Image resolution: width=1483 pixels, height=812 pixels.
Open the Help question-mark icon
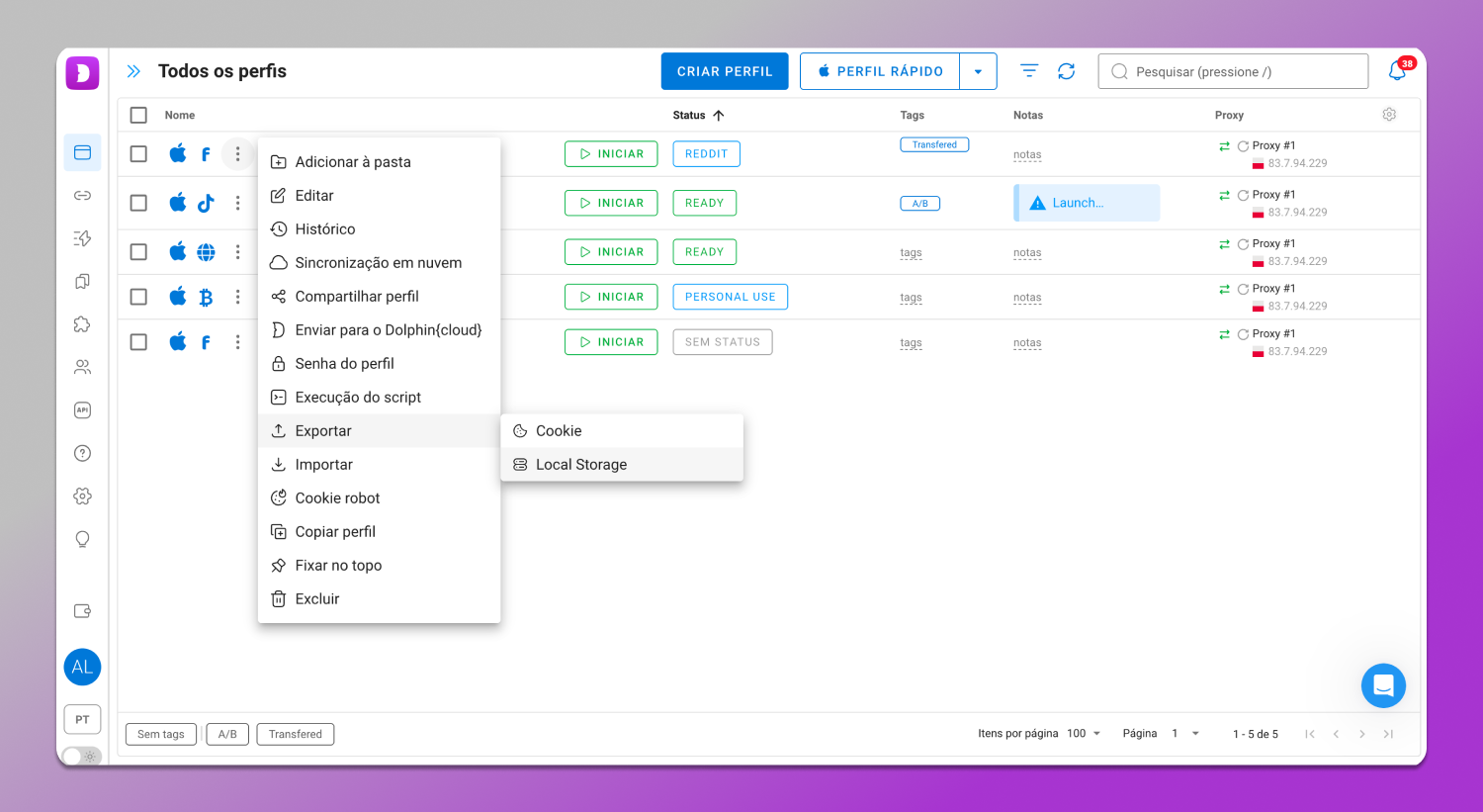point(82,452)
